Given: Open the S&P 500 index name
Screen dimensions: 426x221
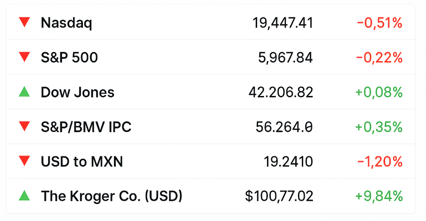Looking at the screenshot, I should 69,57.
